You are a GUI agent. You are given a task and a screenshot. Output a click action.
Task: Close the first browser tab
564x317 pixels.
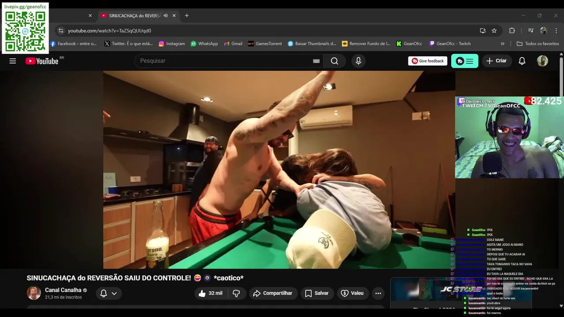[x=90, y=15]
